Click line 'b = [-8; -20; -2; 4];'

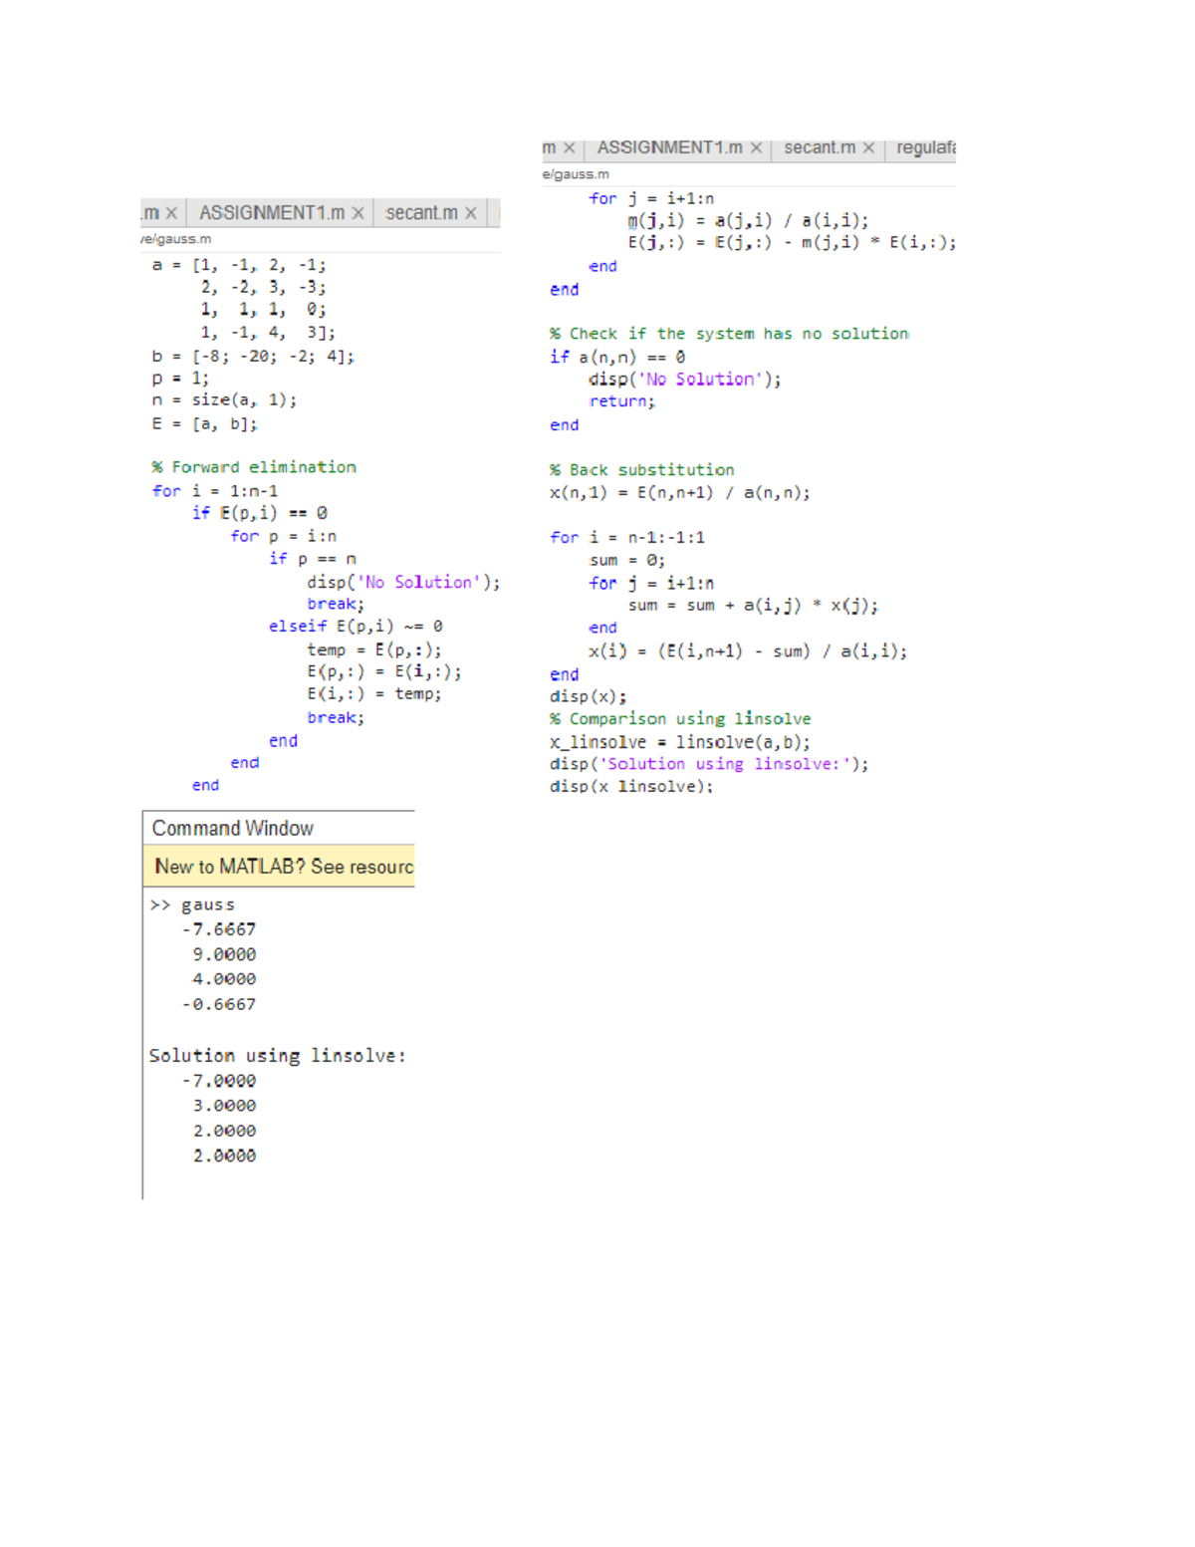tap(253, 356)
